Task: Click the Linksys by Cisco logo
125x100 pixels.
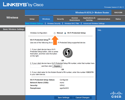Action: [23, 5]
